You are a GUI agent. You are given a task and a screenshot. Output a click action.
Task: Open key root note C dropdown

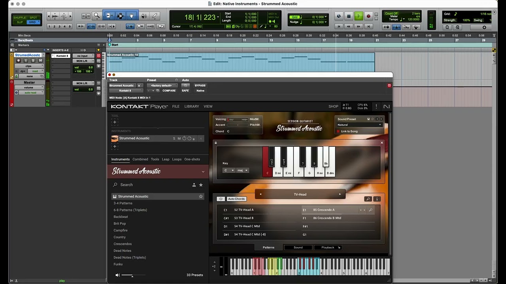[x=228, y=170]
